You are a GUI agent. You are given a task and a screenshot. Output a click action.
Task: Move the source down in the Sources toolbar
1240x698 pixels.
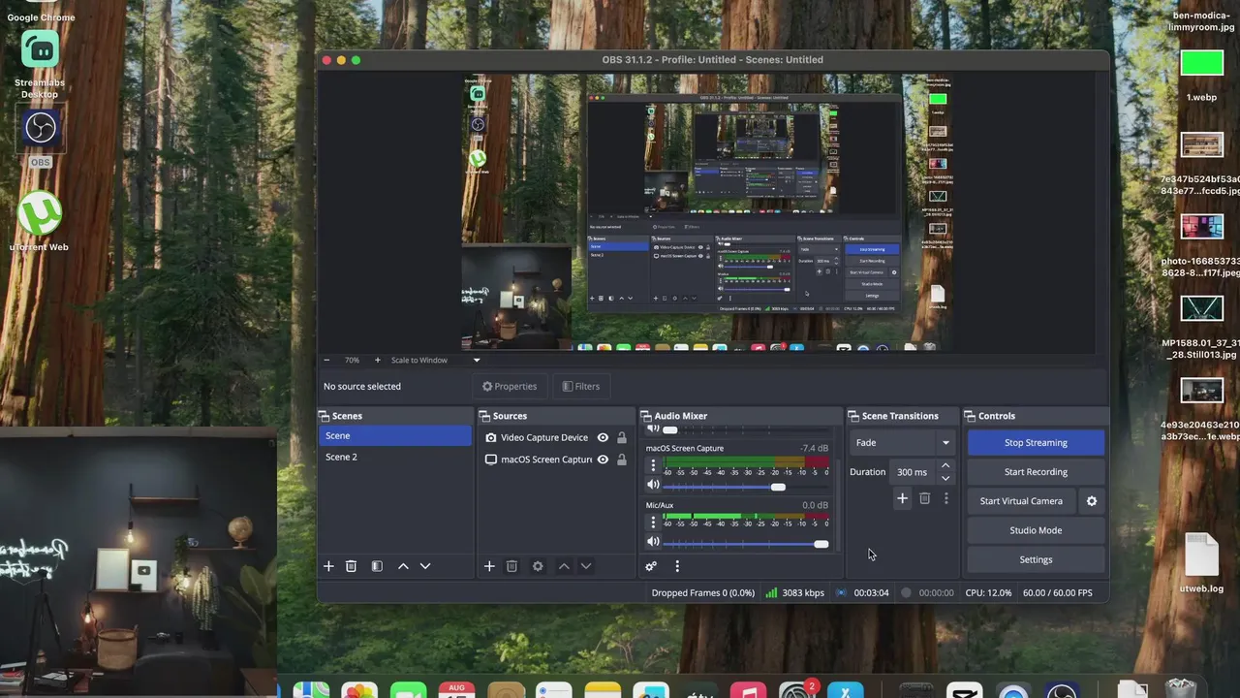click(586, 566)
